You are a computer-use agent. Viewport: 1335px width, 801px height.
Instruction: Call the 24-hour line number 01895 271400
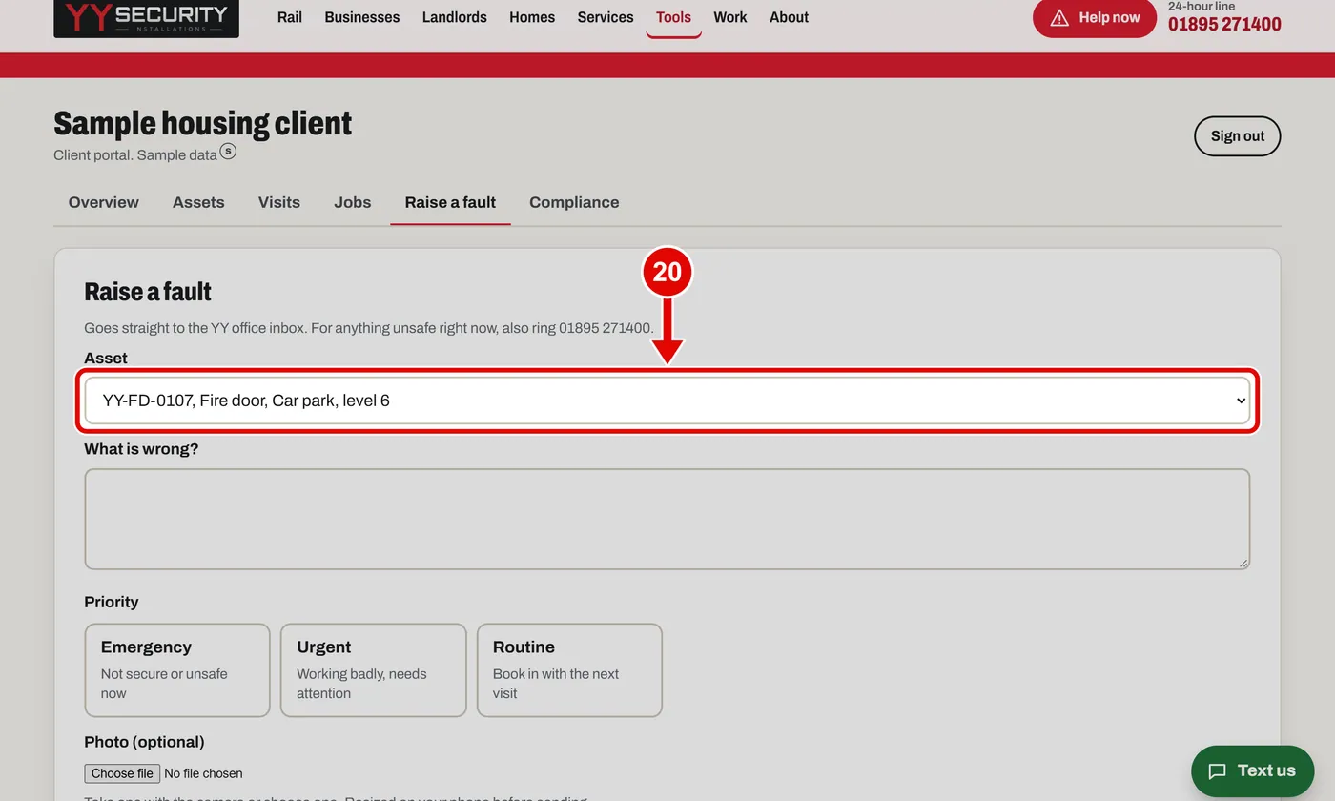(x=1224, y=24)
